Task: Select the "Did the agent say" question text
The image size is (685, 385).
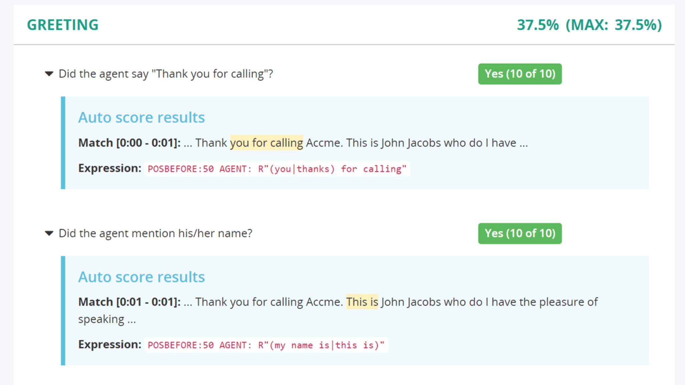Action: [166, 74]
